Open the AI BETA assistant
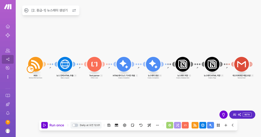Screen dimensions: 261x137 pyautogui.click(x=242, y=114)
